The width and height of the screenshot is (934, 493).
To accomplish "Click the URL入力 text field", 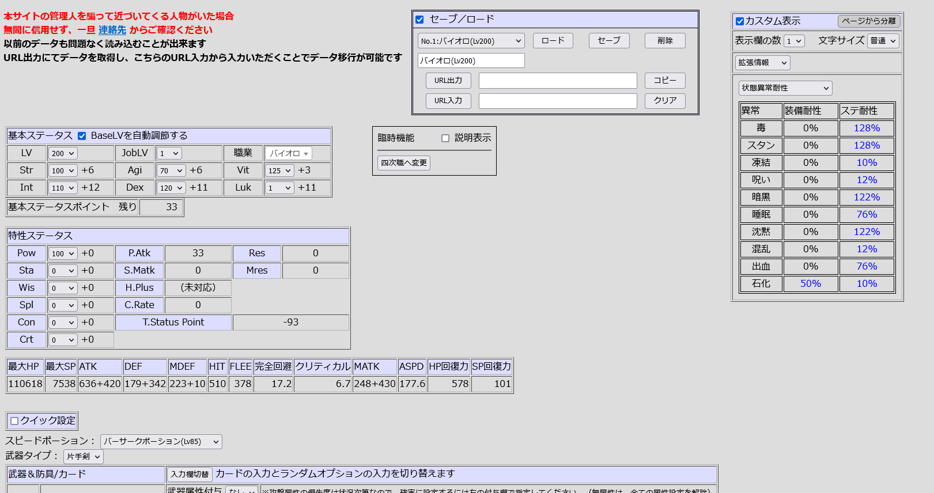I will coord(557,101).
